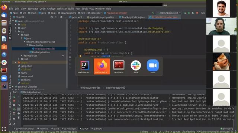This screenshot has height=133, width=238.
Task: Clear console with the trash icon
Action: click(19, 117)
